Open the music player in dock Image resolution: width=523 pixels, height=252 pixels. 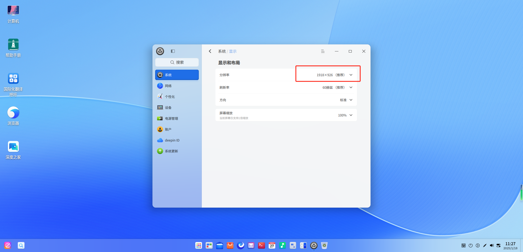[282, 245]
